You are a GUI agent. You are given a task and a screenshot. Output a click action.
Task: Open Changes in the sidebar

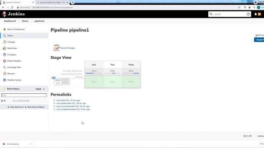click(11, 42)
